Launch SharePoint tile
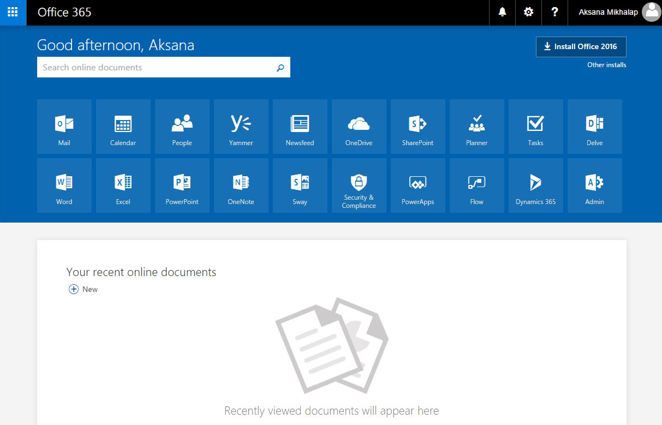 [x=418, y=127]
